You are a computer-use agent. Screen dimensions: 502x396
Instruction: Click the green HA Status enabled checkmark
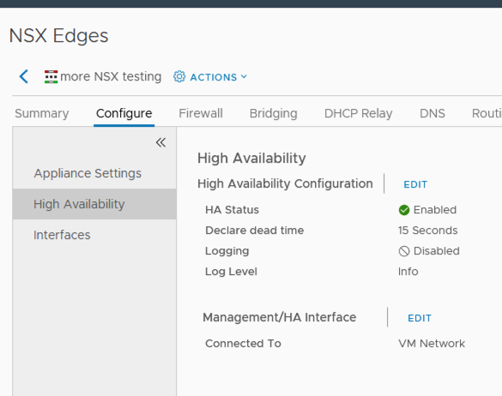pos(404,210)
